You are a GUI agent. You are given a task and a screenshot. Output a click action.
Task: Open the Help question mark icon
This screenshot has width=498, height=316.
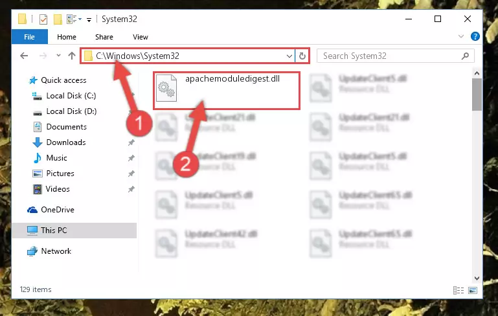[x=475, y=36]
